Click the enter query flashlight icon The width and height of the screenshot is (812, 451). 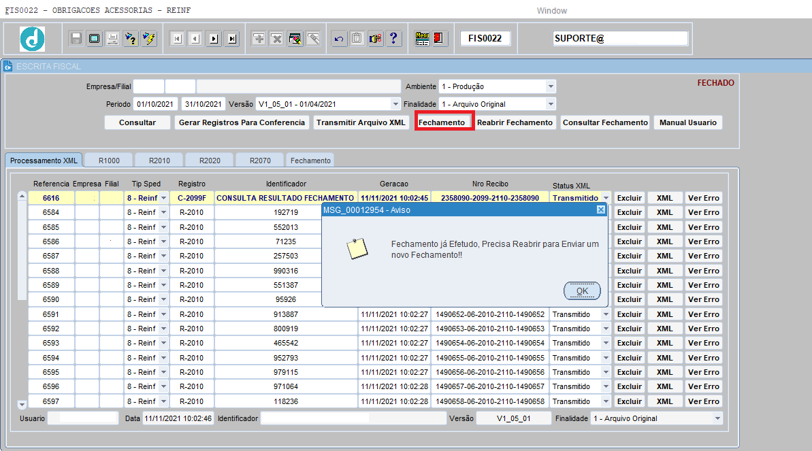(131, 38)
